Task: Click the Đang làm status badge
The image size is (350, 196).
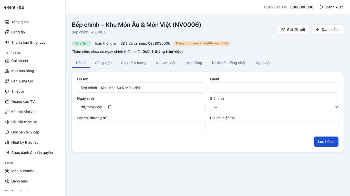Action: (x=81, y=43)
